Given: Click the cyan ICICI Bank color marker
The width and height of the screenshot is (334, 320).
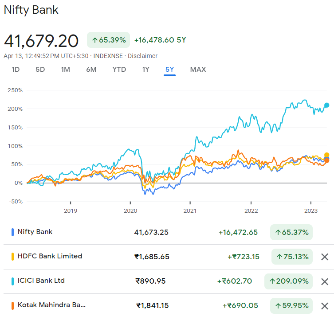Looking at the screenshot, I should pyautogui.click(x=12, y=281).
